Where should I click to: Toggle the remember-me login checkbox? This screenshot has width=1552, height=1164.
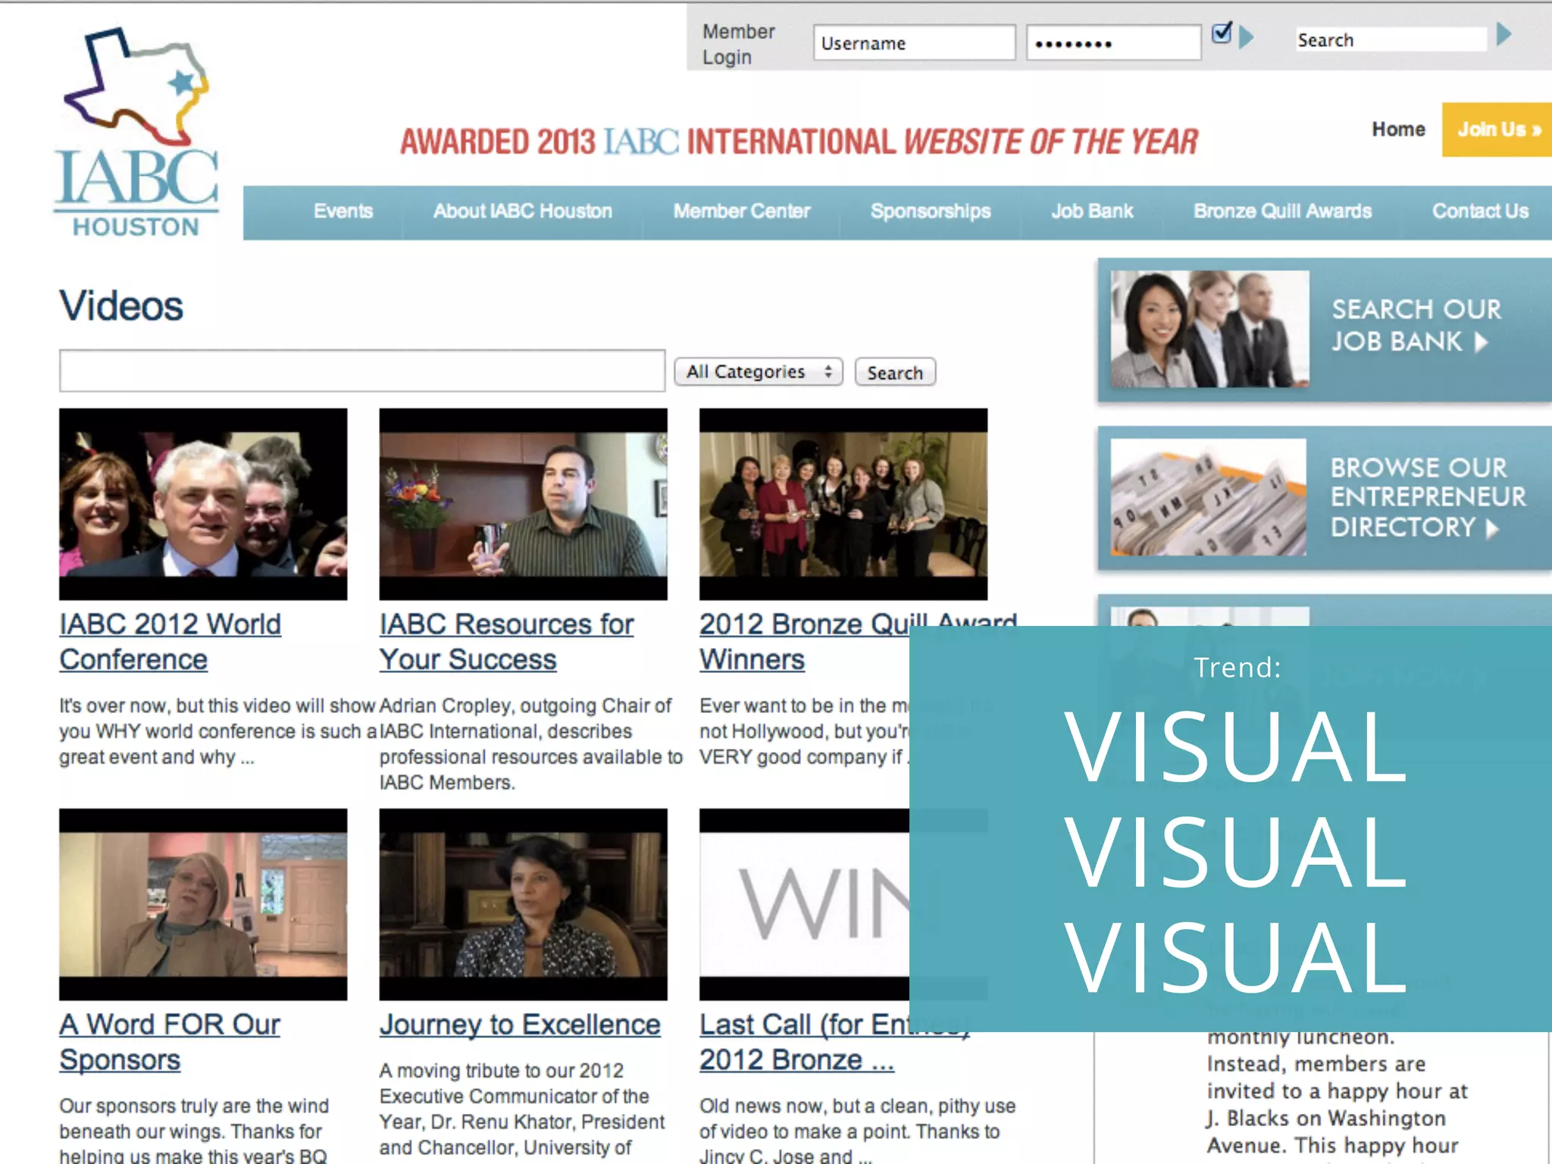pos(1221,33)
